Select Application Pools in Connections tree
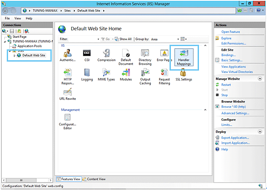The height and width of the screenshot is (190, 267). coord(29,46)
